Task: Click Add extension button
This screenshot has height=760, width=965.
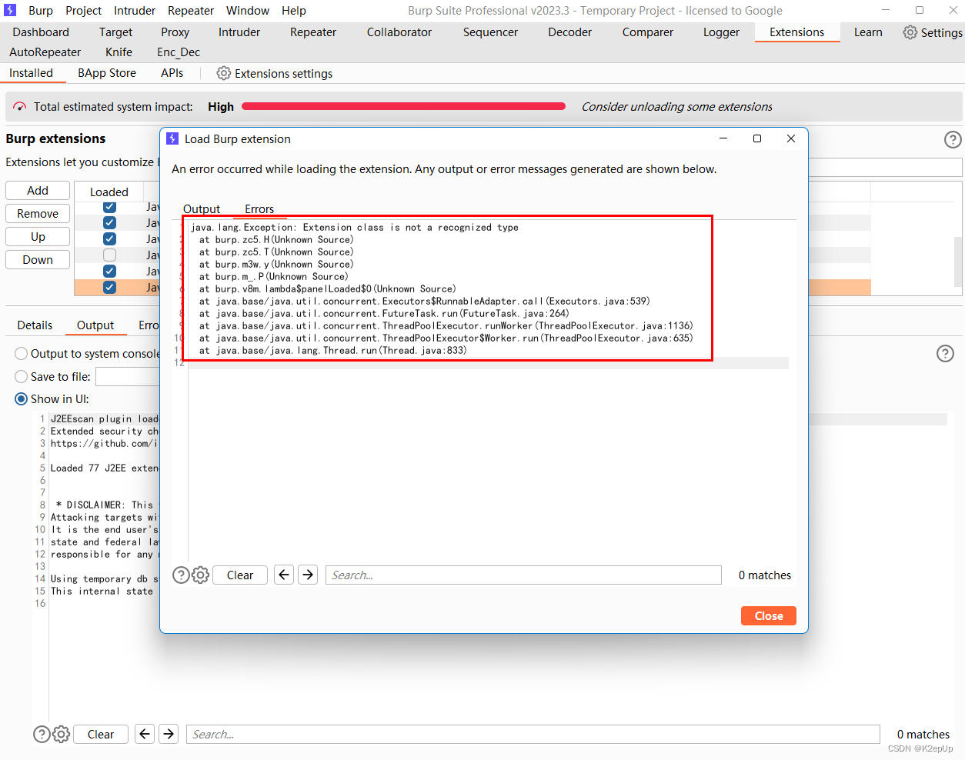Action: [38, 191]
